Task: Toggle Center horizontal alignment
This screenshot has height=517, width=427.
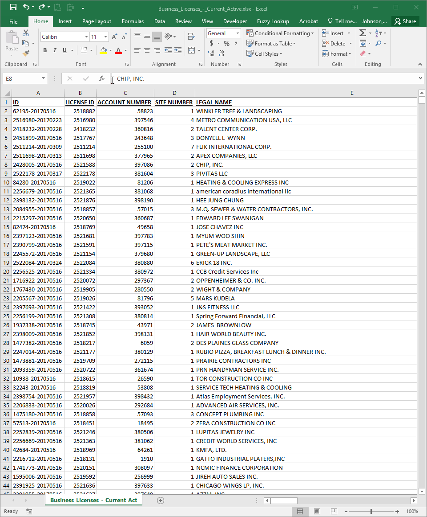Action: pyautogui.click(x=147, y=50)
